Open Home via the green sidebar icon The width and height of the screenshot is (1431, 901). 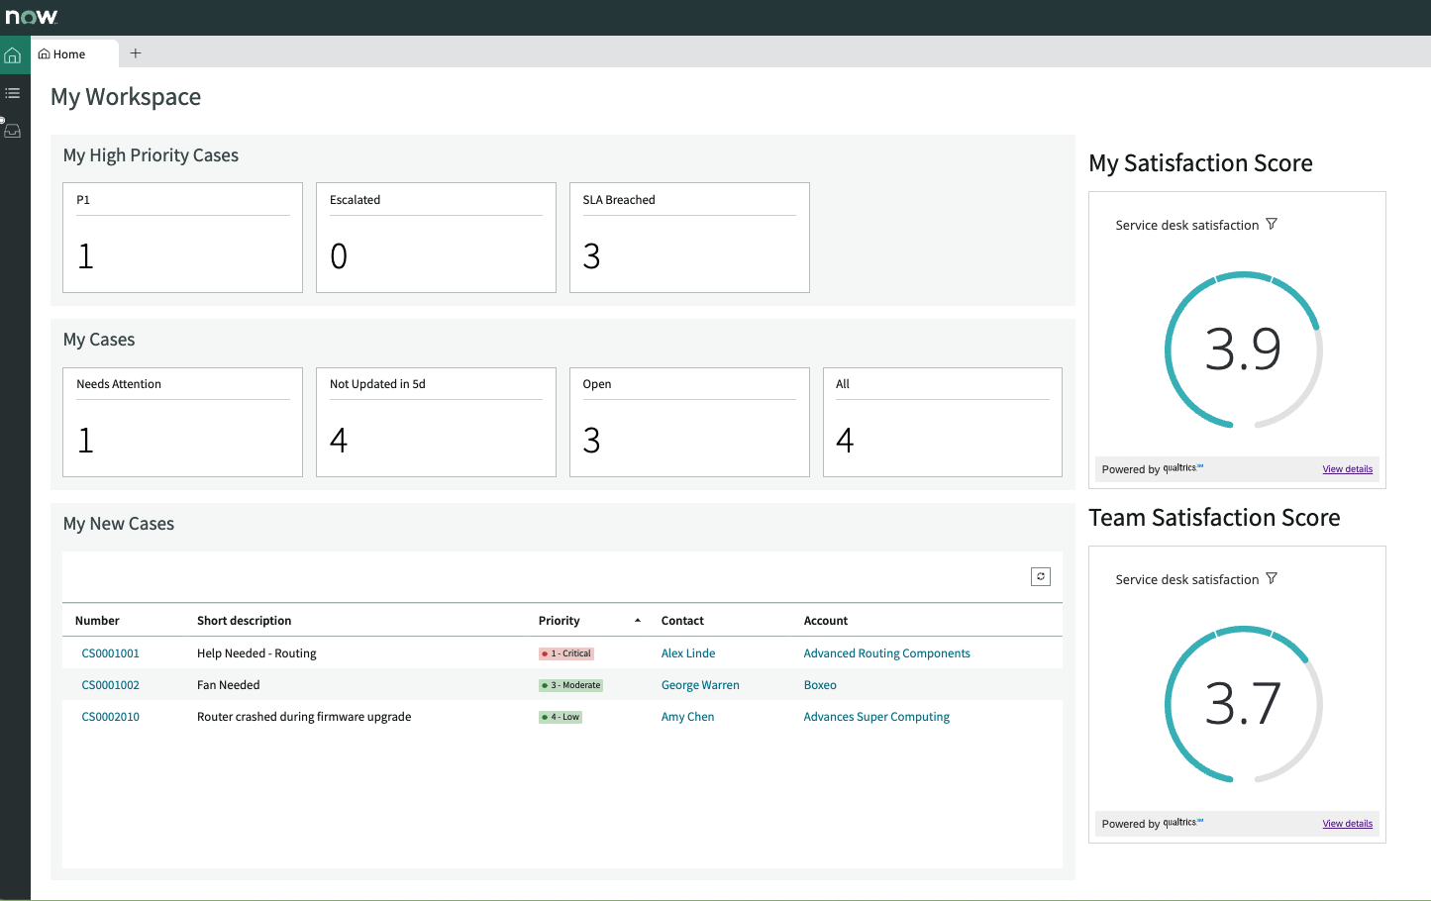point(14,54)
